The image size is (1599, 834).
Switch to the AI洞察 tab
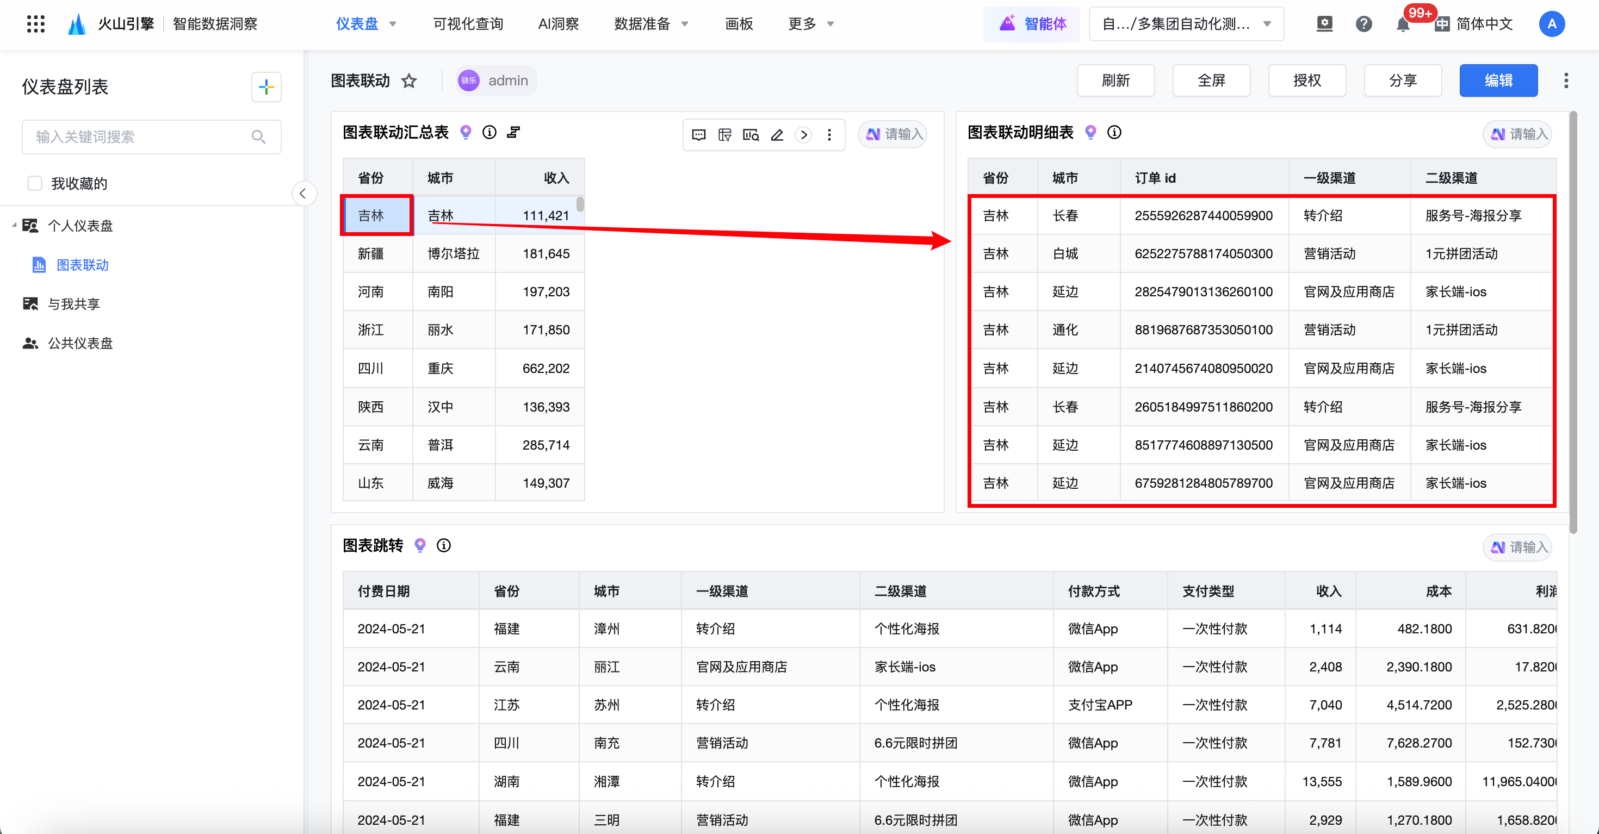point(558,24)
